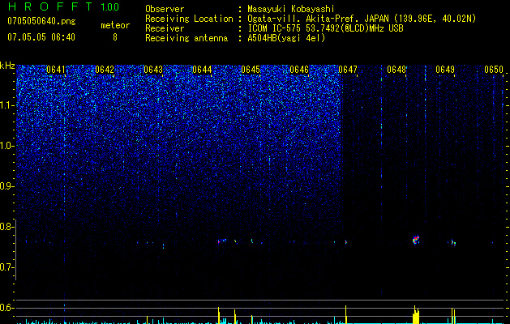Click the Observer label

point(165,9)
